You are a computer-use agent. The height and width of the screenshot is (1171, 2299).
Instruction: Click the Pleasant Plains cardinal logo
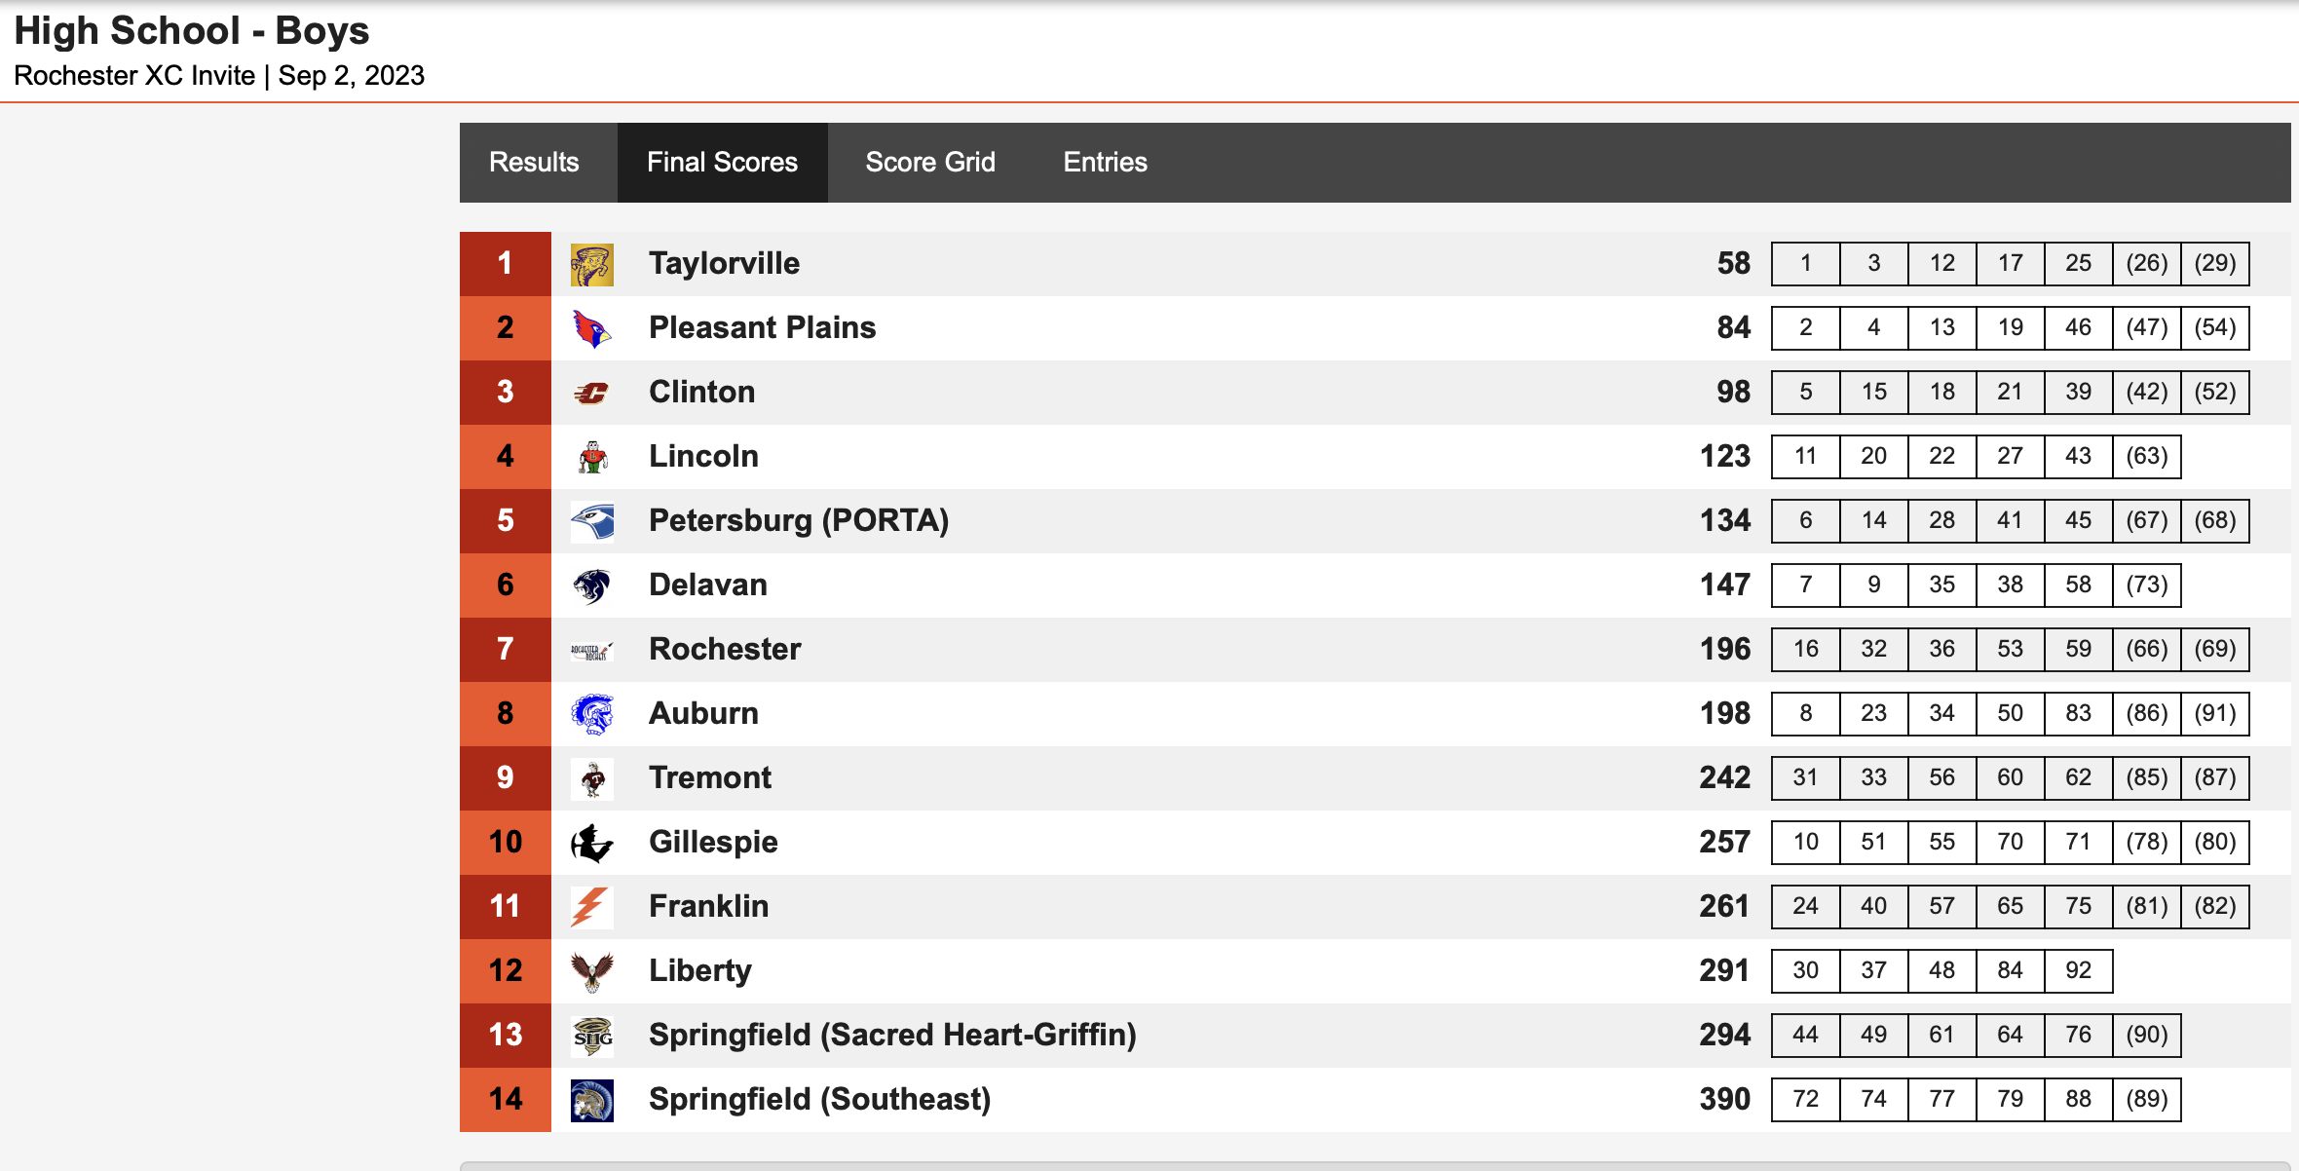(x=591, y=328)
